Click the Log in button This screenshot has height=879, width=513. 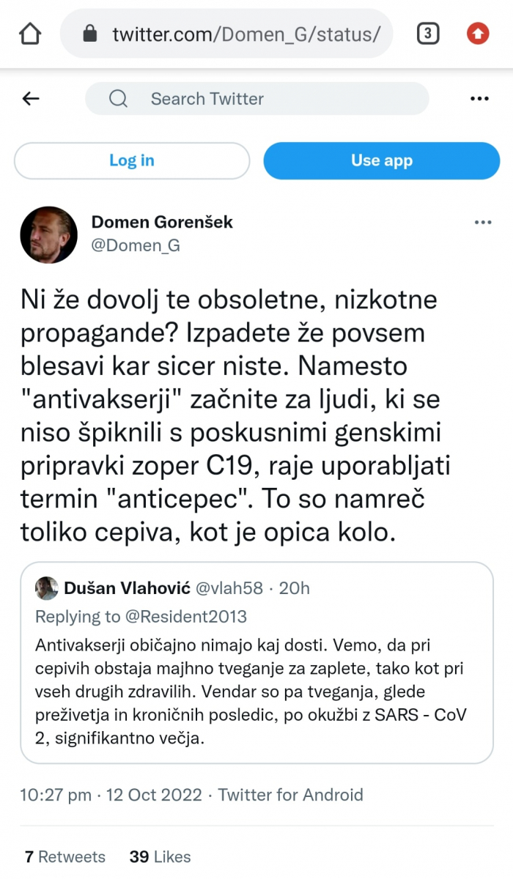[132, 160]
